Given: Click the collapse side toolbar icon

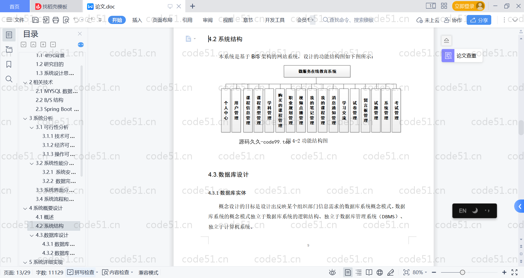Looking at the screenshot, I should (446, 40).
